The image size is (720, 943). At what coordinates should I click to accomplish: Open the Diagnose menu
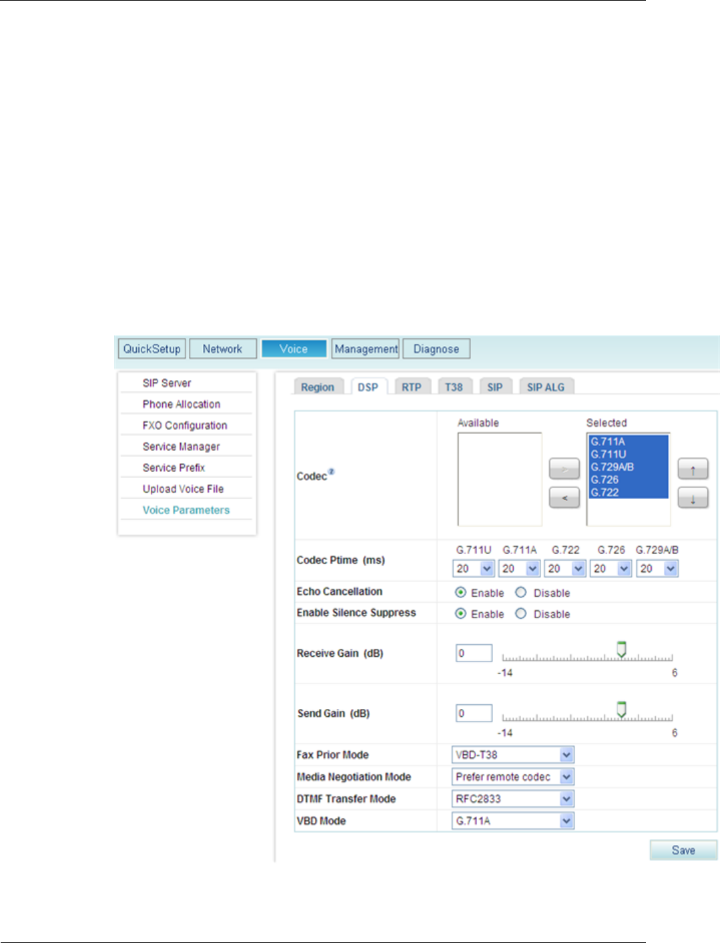(436, 349)
